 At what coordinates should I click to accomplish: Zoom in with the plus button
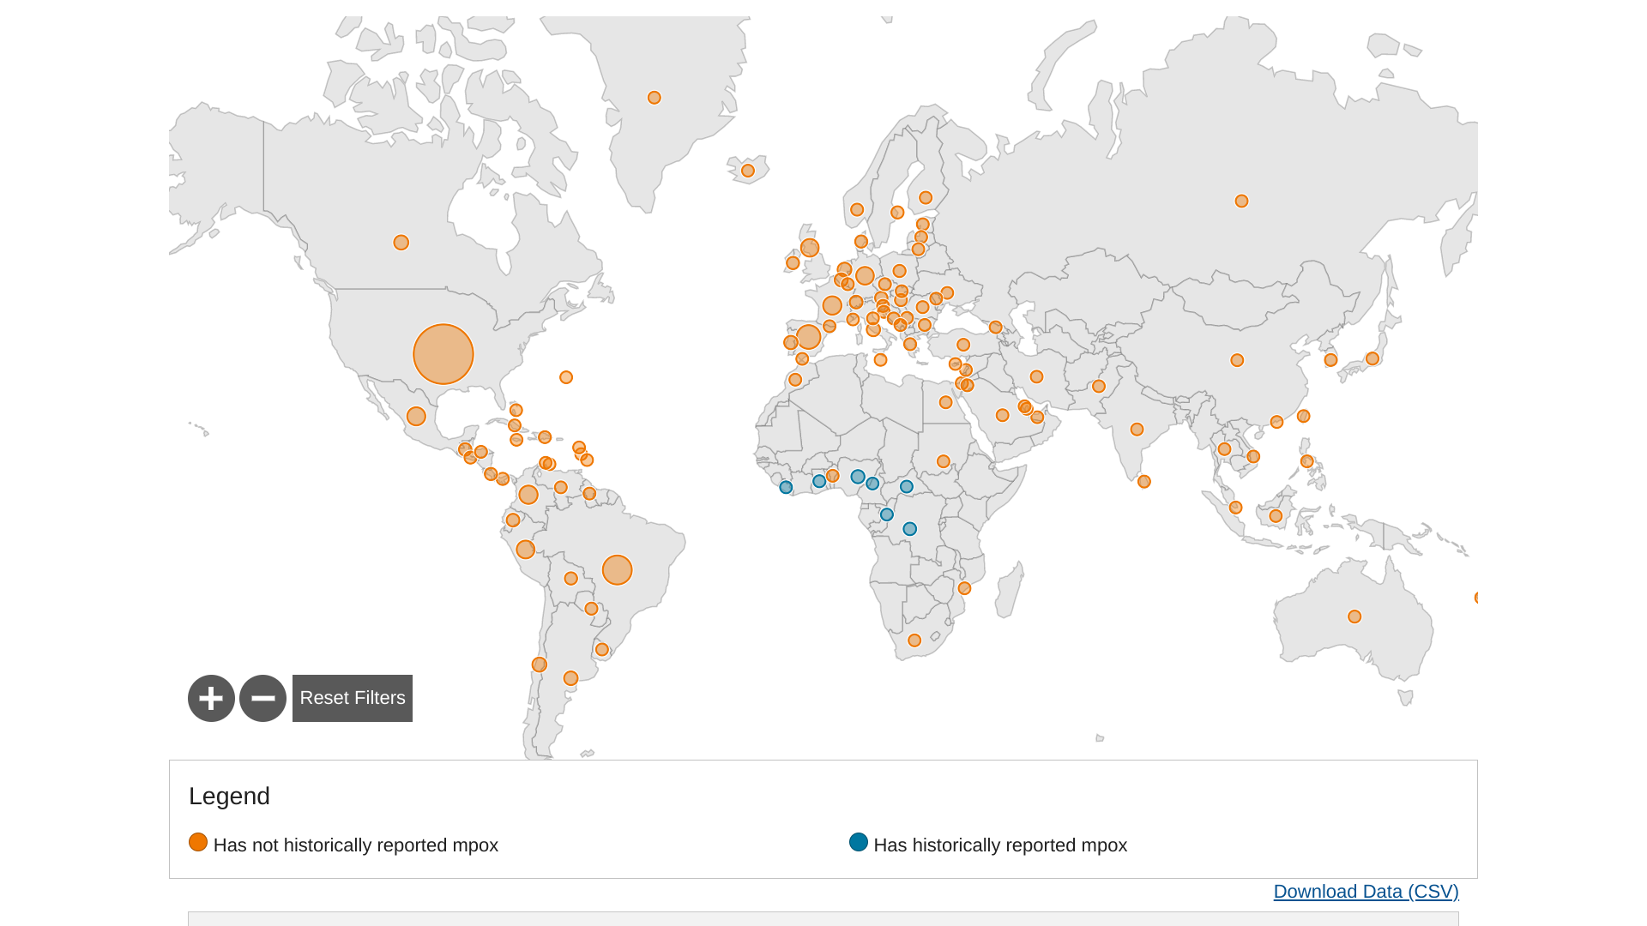211,698
